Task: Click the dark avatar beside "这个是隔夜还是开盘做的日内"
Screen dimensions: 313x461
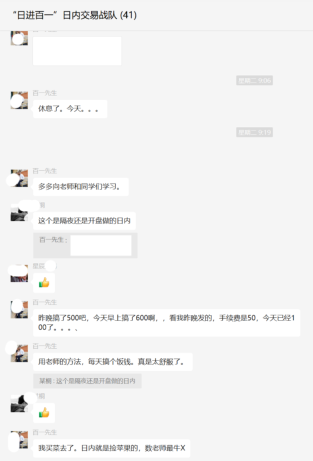Action: tap(19, 213)
